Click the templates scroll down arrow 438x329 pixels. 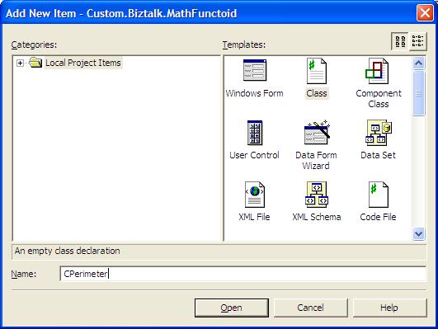pos(418,233)
